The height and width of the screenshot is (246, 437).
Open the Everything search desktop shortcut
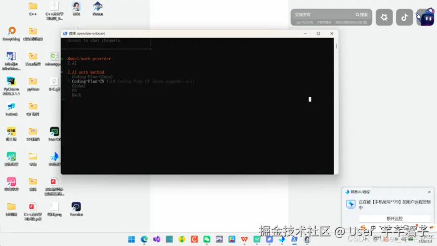pyautogui.click(x=12, y=34)
